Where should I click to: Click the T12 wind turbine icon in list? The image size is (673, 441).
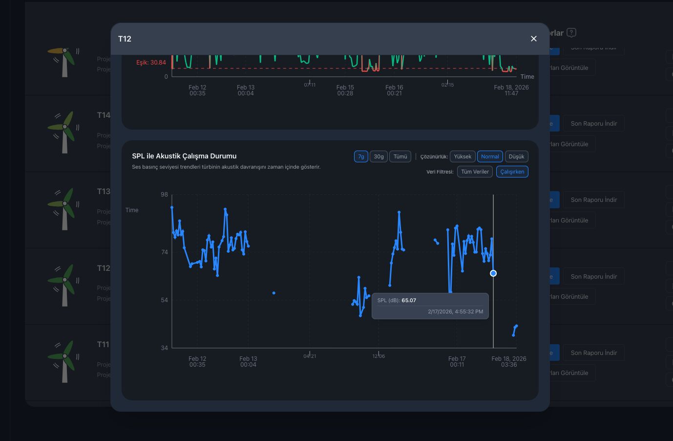coord(64,285)
